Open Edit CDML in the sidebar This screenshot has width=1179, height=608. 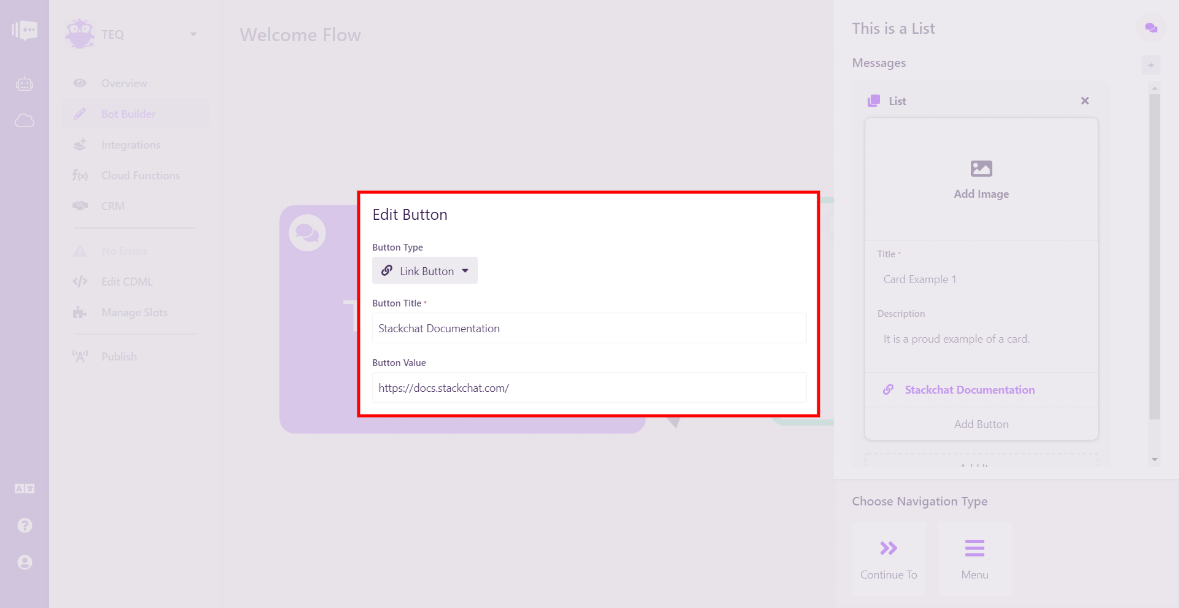pos(135,282)
